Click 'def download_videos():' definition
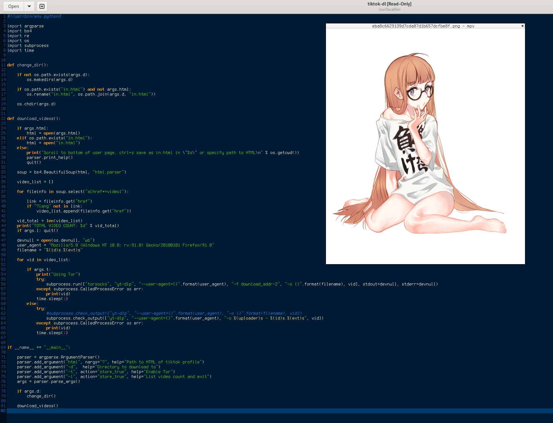Image resolution: width=553 pixels, height=423 pixels. point(34,119)
